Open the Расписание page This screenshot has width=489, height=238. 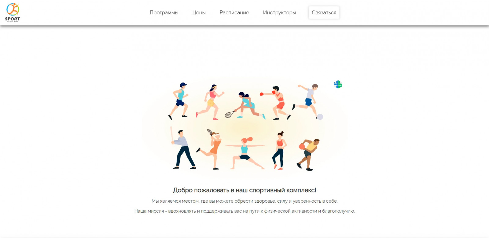234,12
